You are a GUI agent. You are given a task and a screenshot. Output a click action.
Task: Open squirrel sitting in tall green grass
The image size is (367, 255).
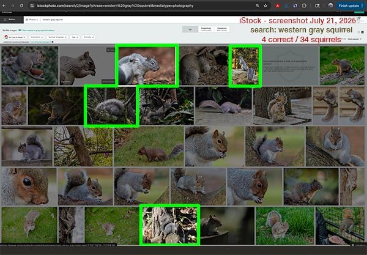(285, 225)
